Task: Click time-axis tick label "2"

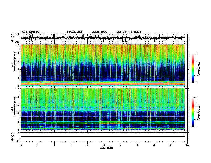Action: pyautogui.click(x=54, y=145)
